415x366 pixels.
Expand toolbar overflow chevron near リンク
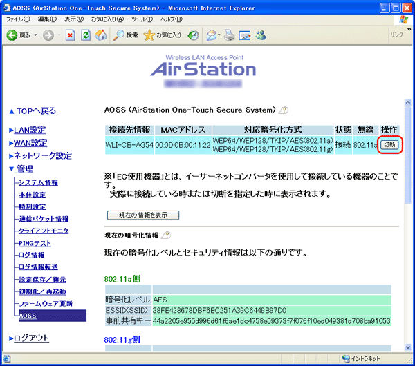(x=409, y=29)
